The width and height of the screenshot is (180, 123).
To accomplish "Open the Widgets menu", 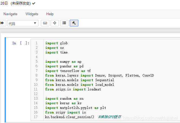I will [x=32, y=14].
